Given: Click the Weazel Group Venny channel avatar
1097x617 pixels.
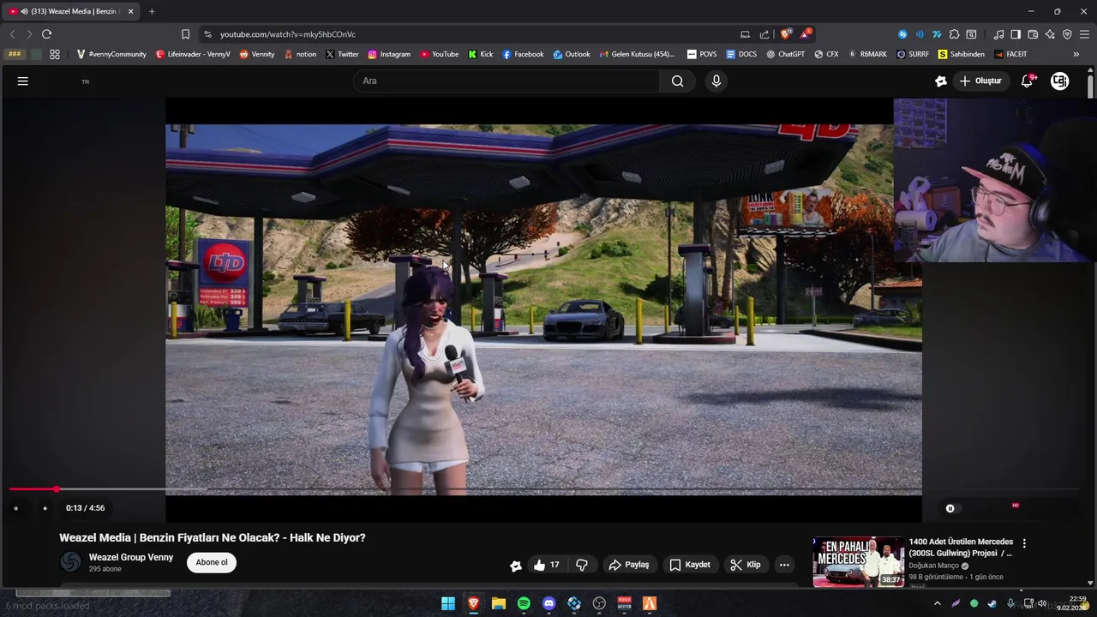Looking at the screenshot, I should click(70, 562).
